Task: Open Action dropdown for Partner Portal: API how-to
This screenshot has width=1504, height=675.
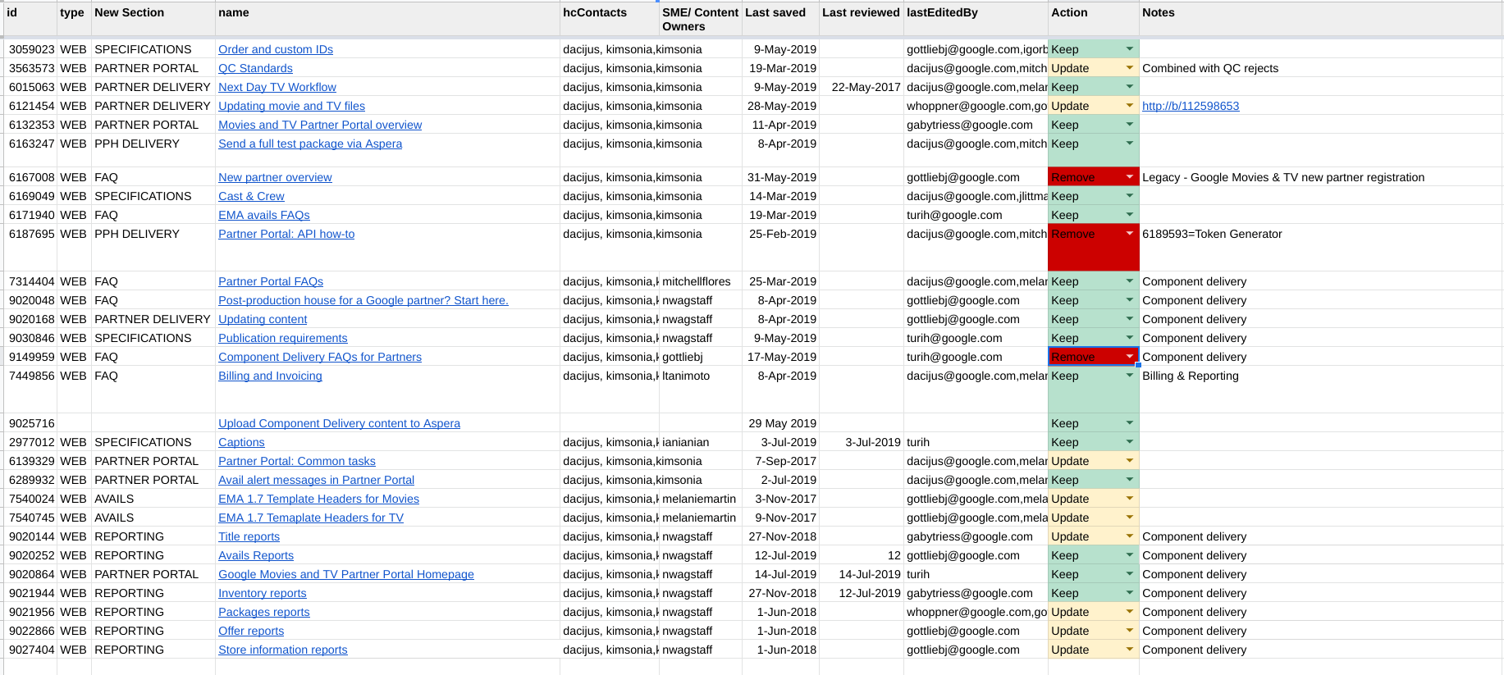Action: [1129, 234]
